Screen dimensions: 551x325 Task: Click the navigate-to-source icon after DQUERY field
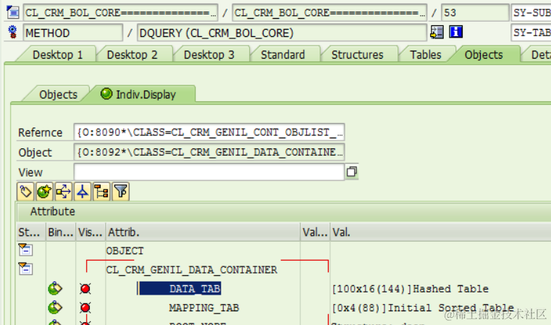(x=437, y=33)
